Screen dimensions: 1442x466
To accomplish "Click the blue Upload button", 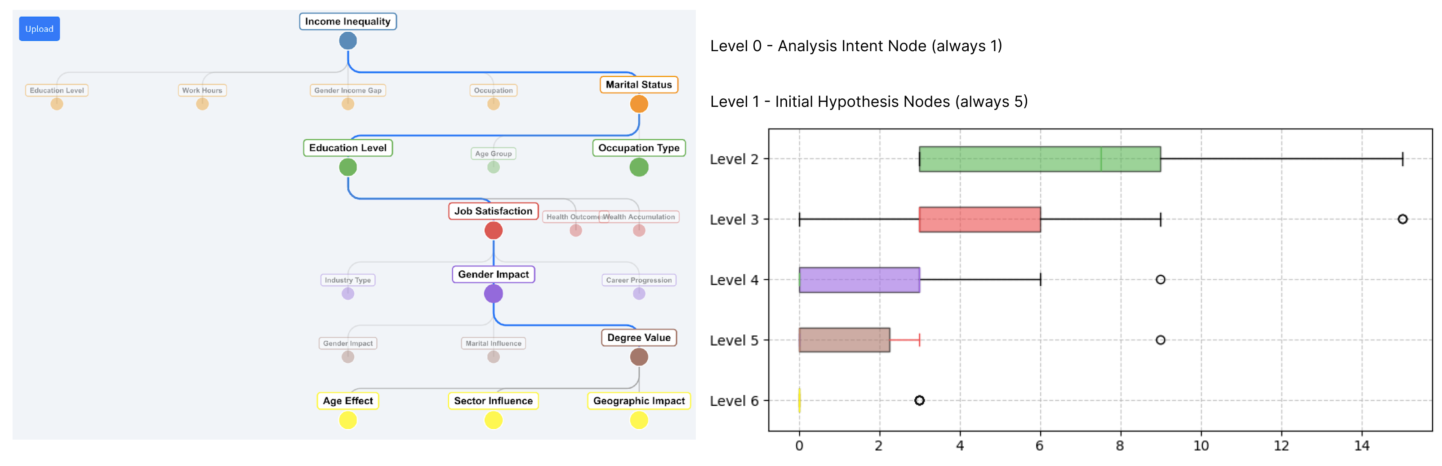I will (39, 29).
